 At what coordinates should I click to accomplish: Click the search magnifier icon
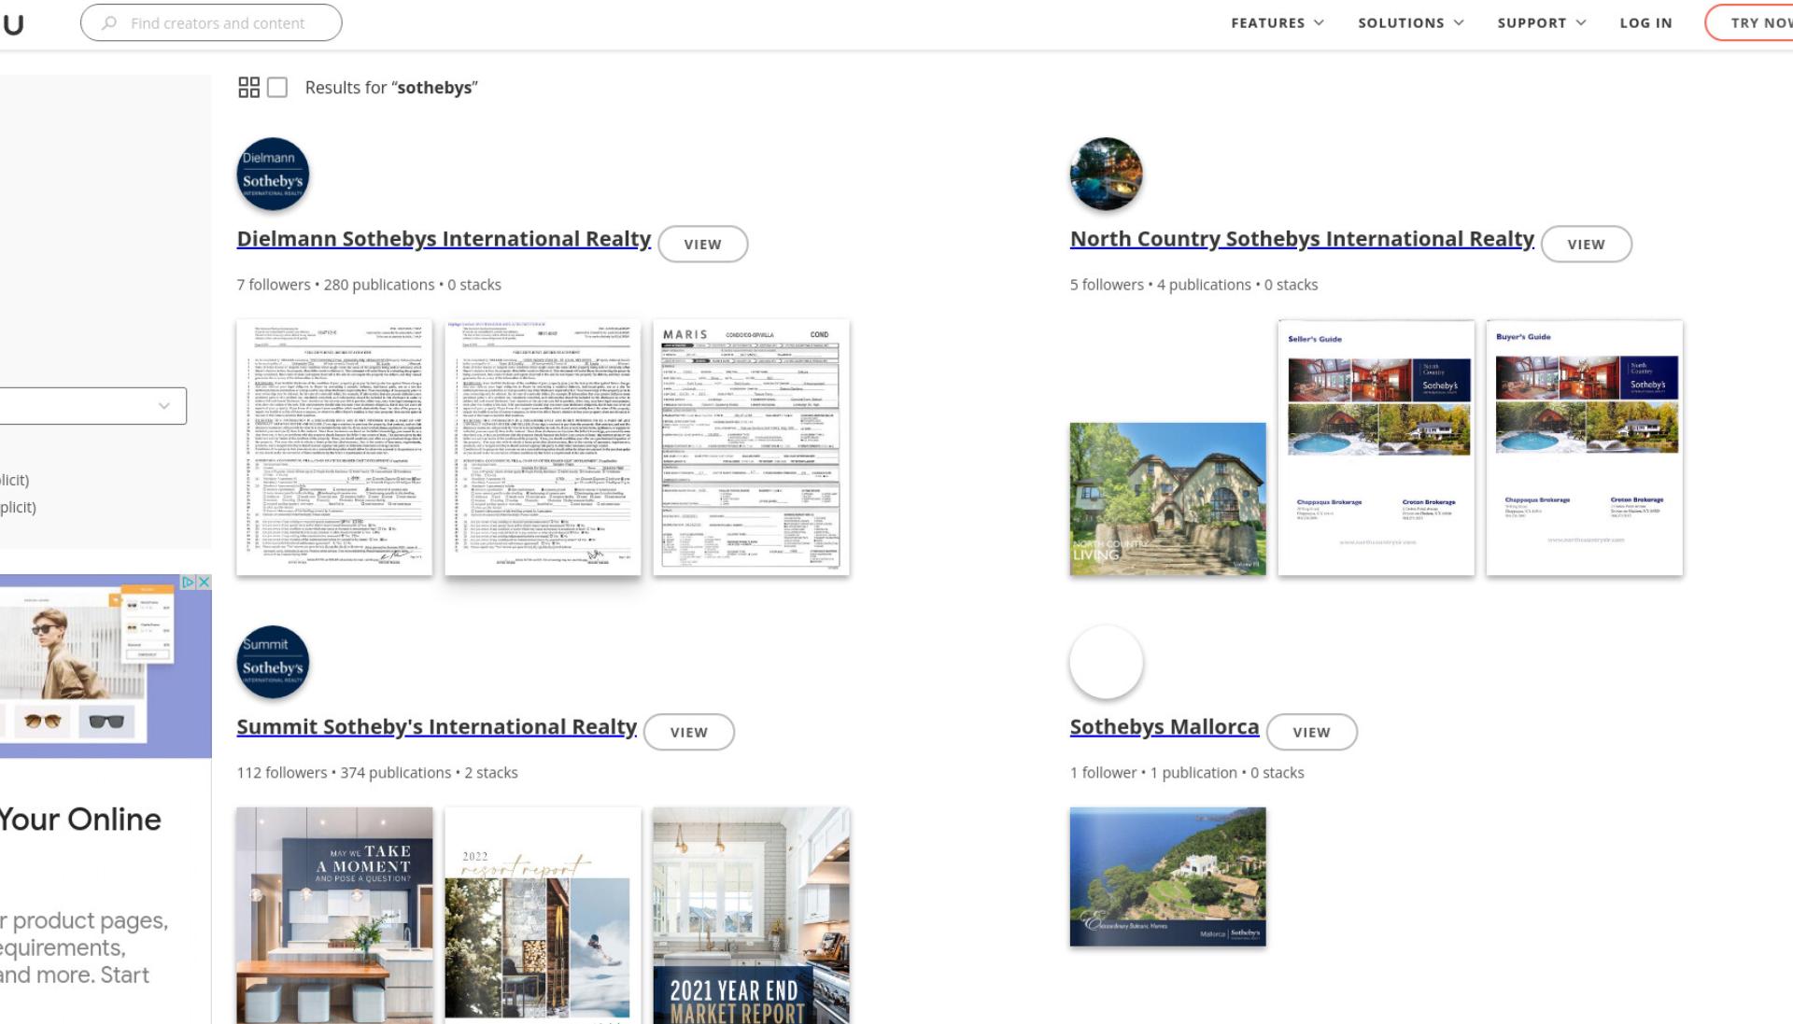[109, 23]
